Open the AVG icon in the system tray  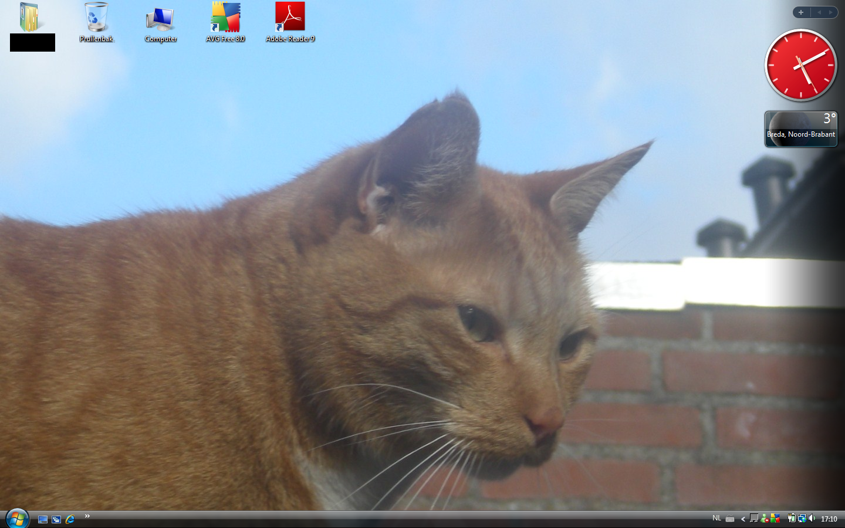[775, 519]
